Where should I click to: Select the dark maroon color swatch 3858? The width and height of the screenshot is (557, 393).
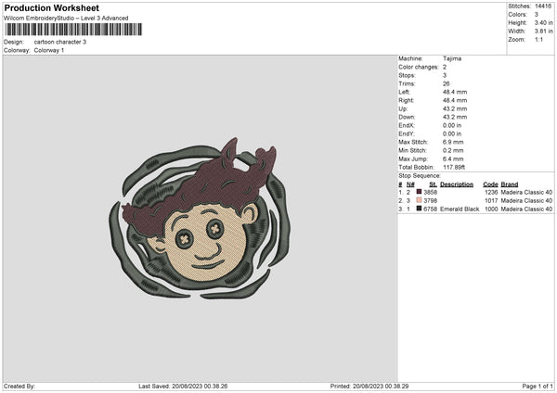[420, 192]
